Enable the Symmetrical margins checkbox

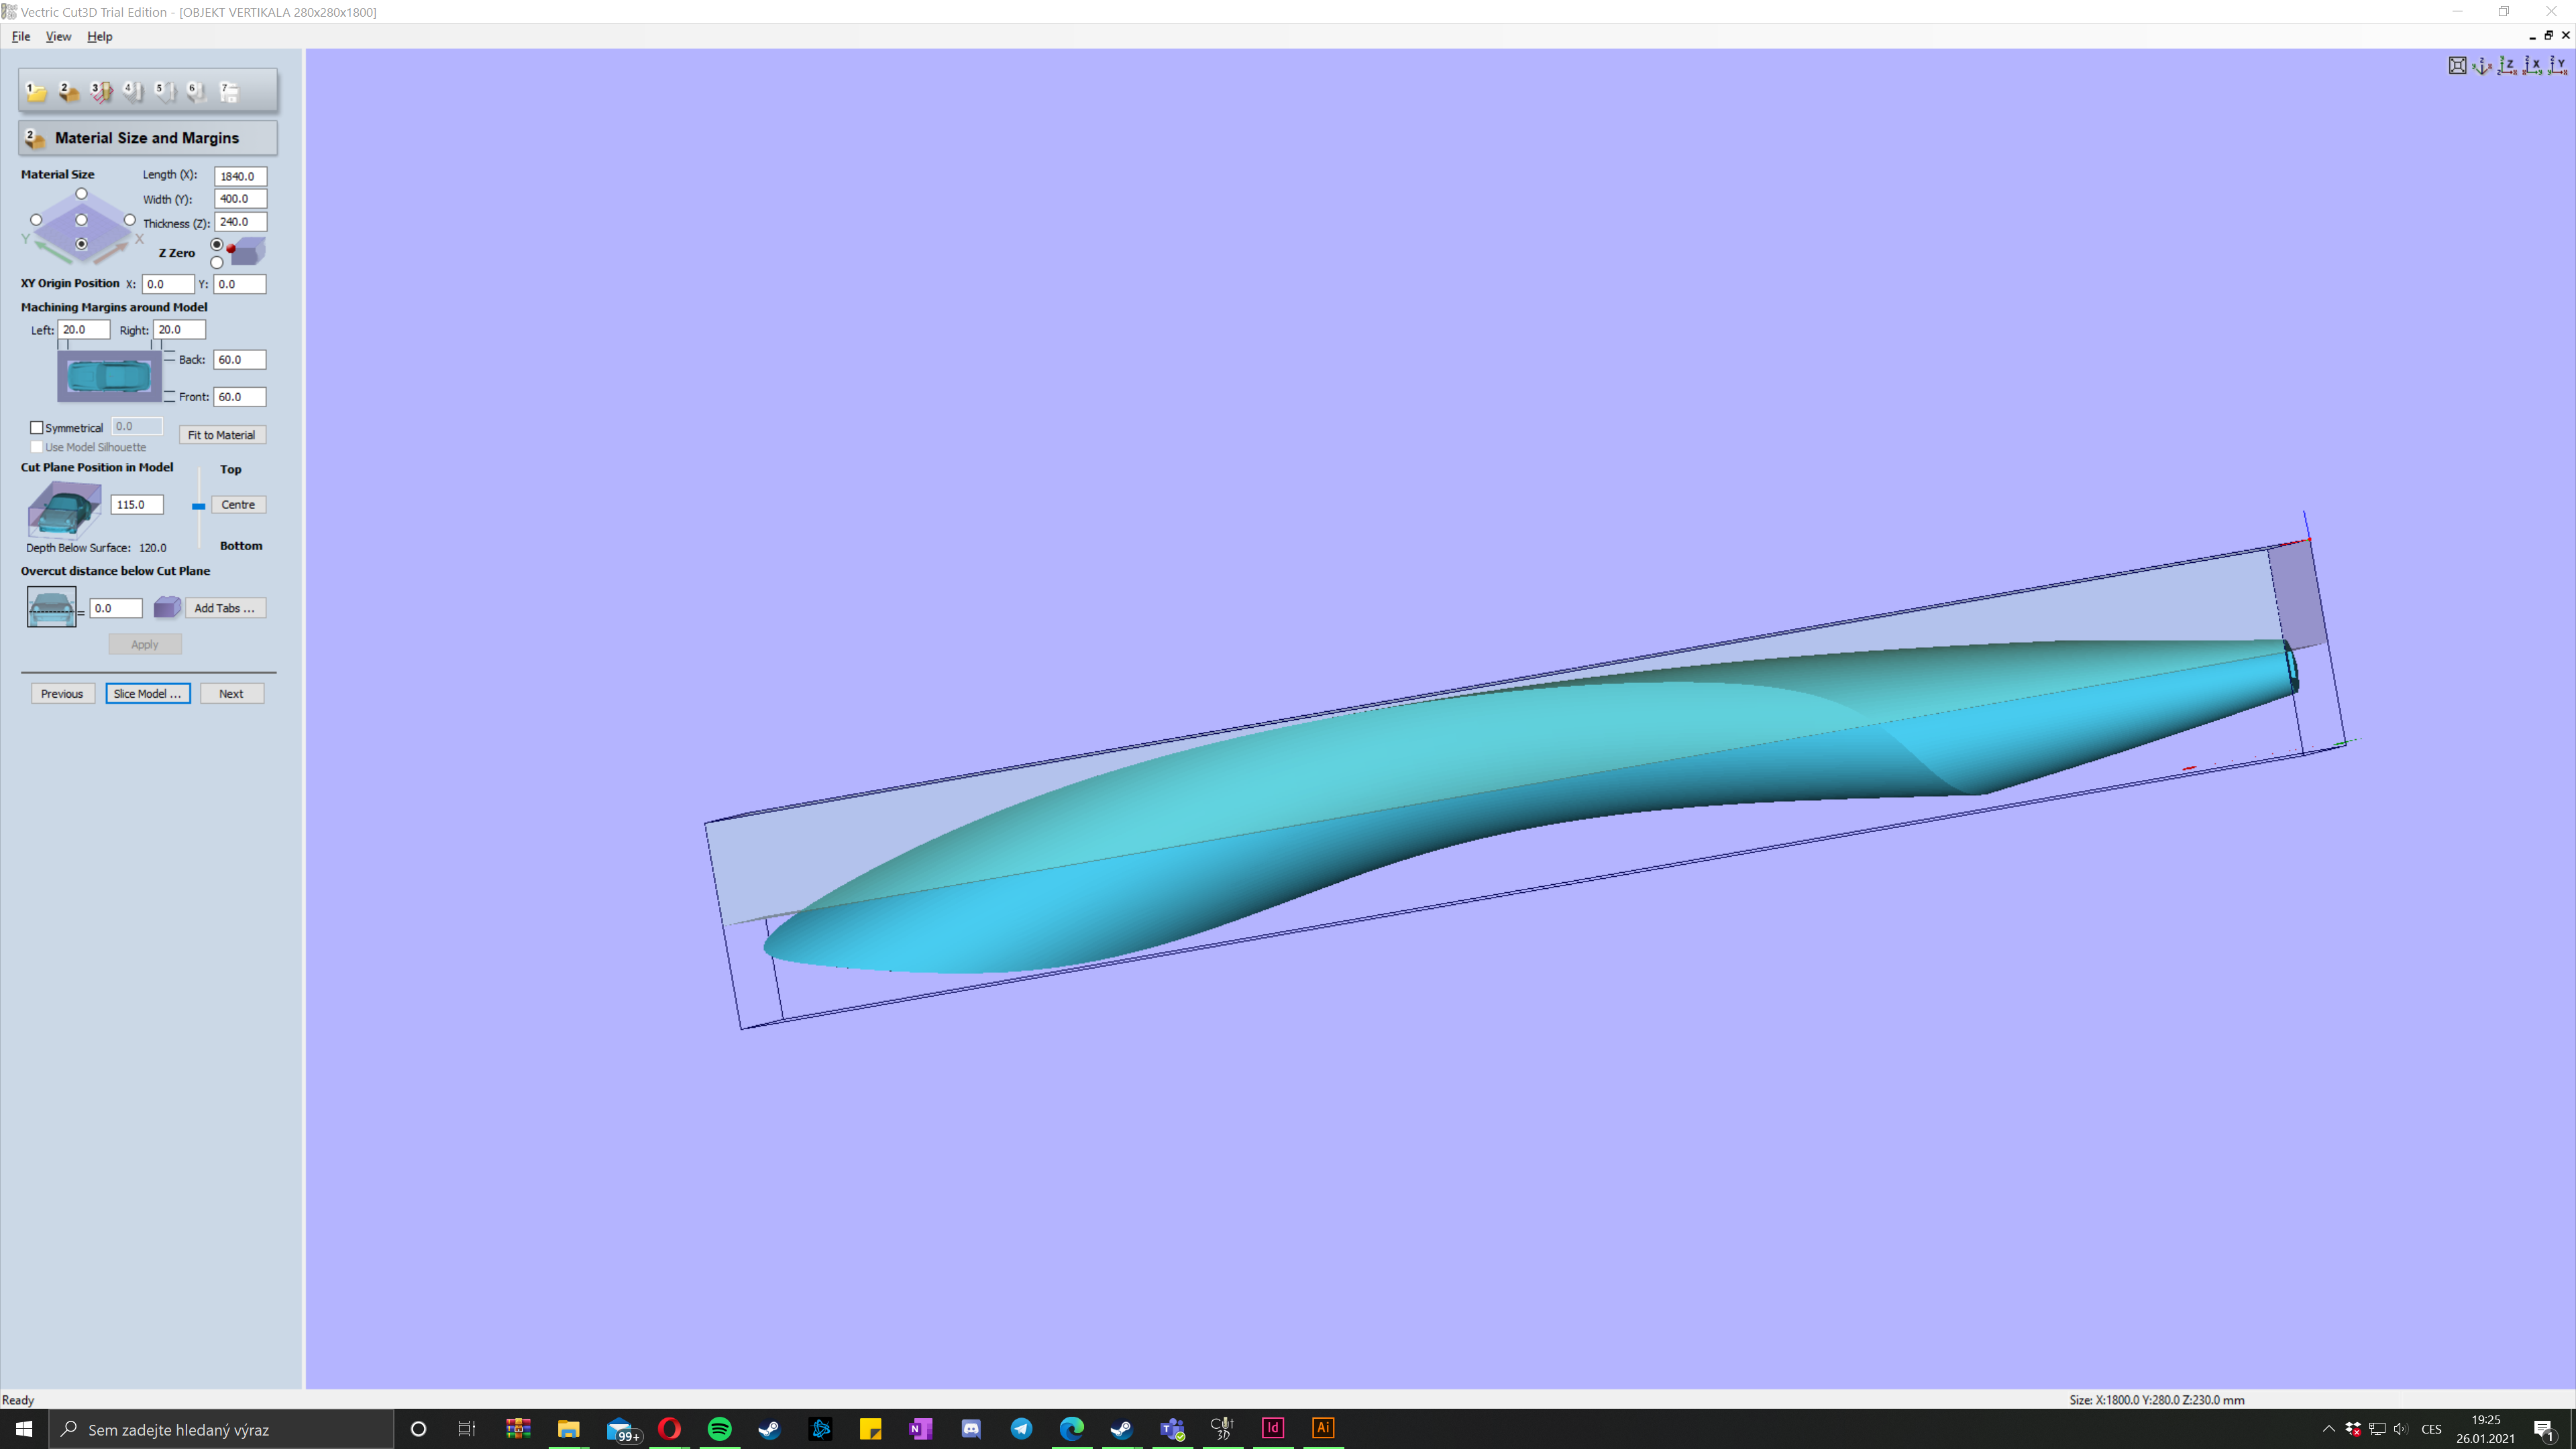(x=37, y=427)
